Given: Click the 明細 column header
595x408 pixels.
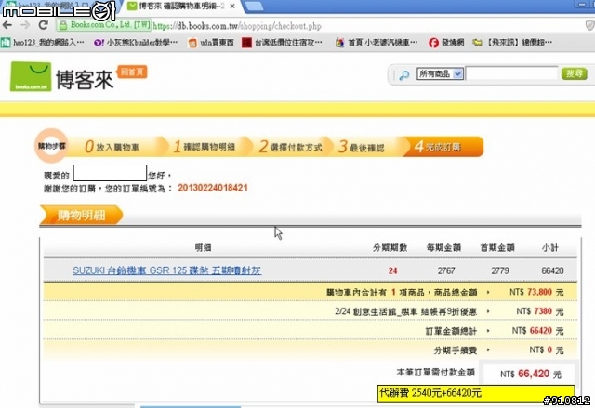Looking at the screenshot, I should (x=203, y=247).
